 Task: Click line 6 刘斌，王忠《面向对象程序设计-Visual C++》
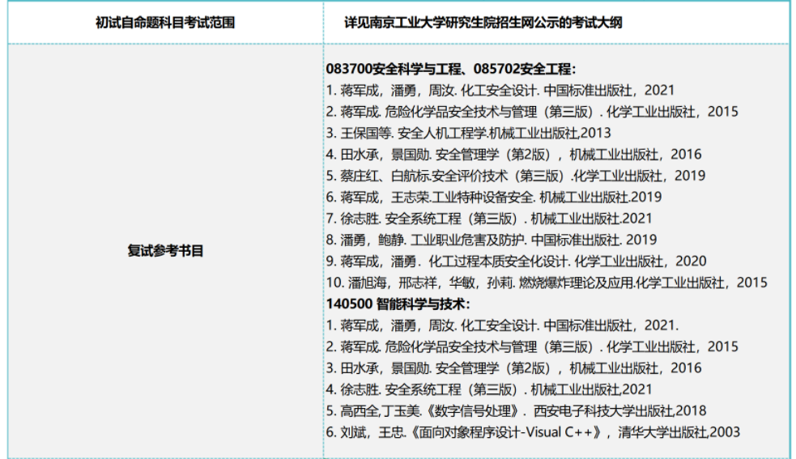(533, 432)
